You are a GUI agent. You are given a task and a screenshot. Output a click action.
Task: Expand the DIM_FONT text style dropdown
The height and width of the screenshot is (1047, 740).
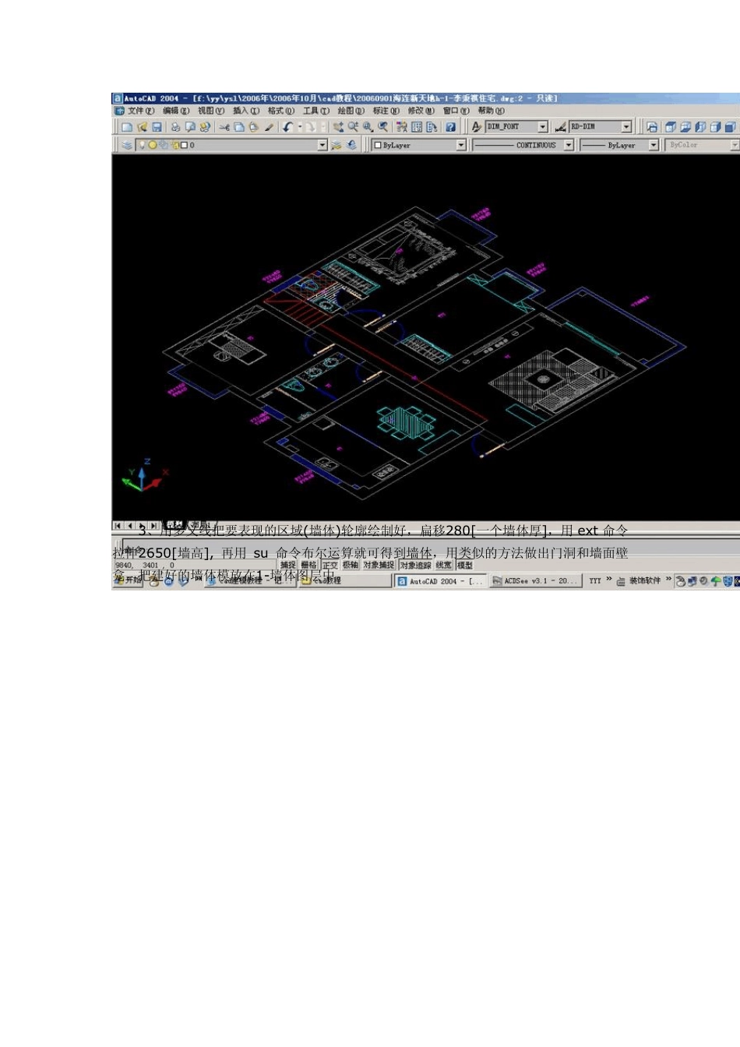tap(543, 127)
